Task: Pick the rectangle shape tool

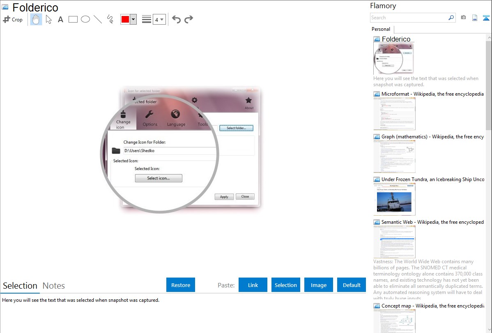Action: pyautogui.click(x=73, y=19)
